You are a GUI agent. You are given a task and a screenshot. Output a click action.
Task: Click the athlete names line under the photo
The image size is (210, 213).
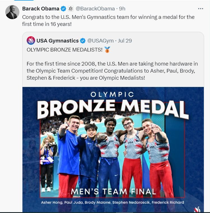click(113, 202)
